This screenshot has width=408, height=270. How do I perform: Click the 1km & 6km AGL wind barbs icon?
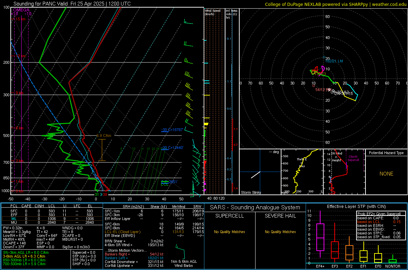tap(180, 251)
